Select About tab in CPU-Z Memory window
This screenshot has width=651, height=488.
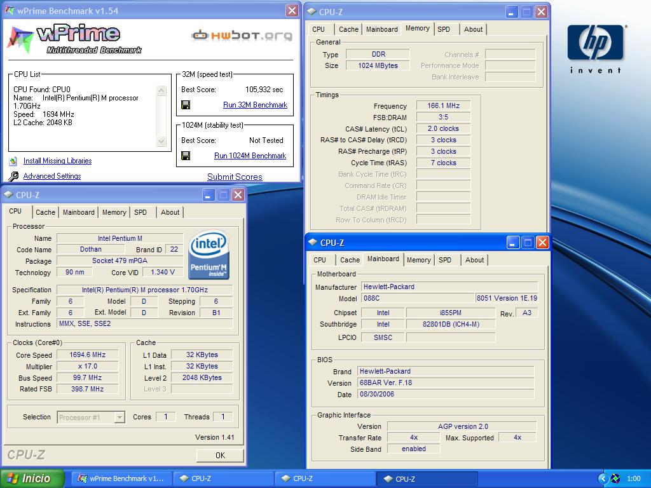(473, 29)
